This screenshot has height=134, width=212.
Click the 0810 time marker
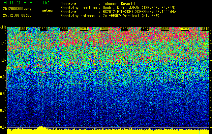click(x=205, y=29)
